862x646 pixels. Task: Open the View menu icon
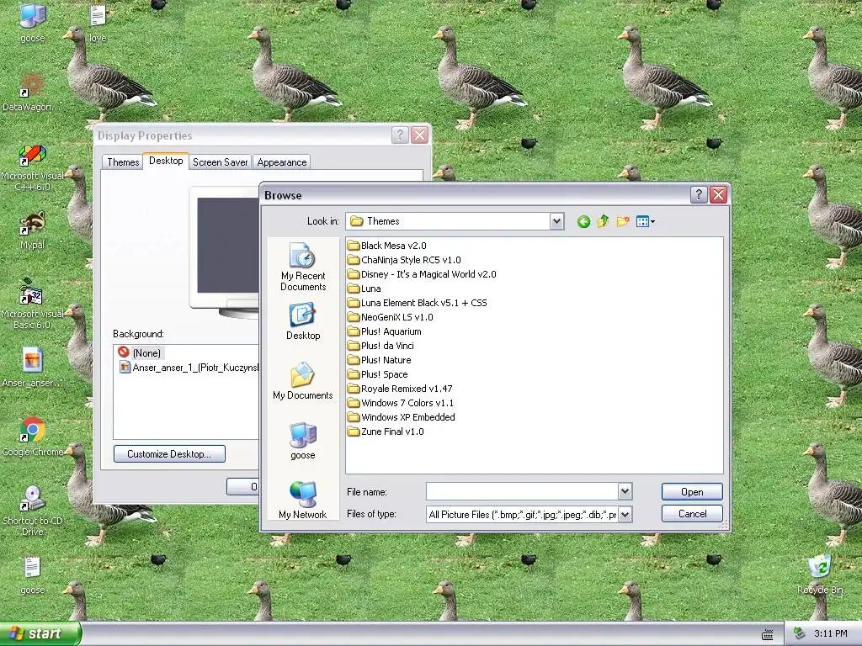tap(645, 221)
